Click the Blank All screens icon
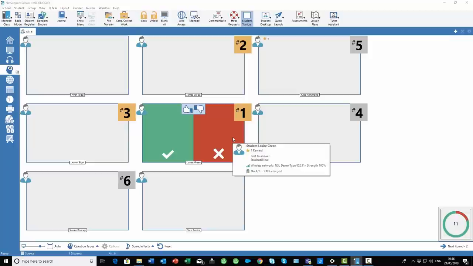Viewport: 473px width, 266px height. click(164, 17)
